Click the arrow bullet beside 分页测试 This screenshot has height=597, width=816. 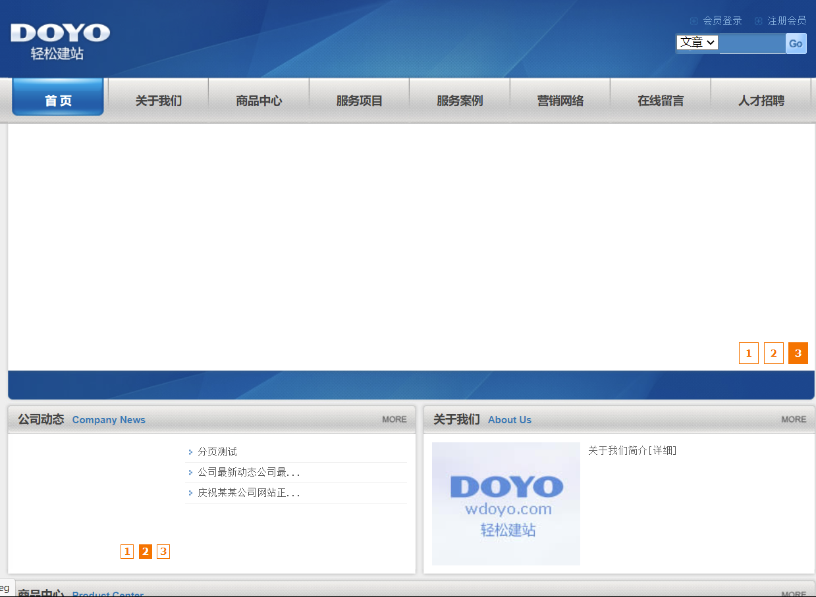pos(190,452)
